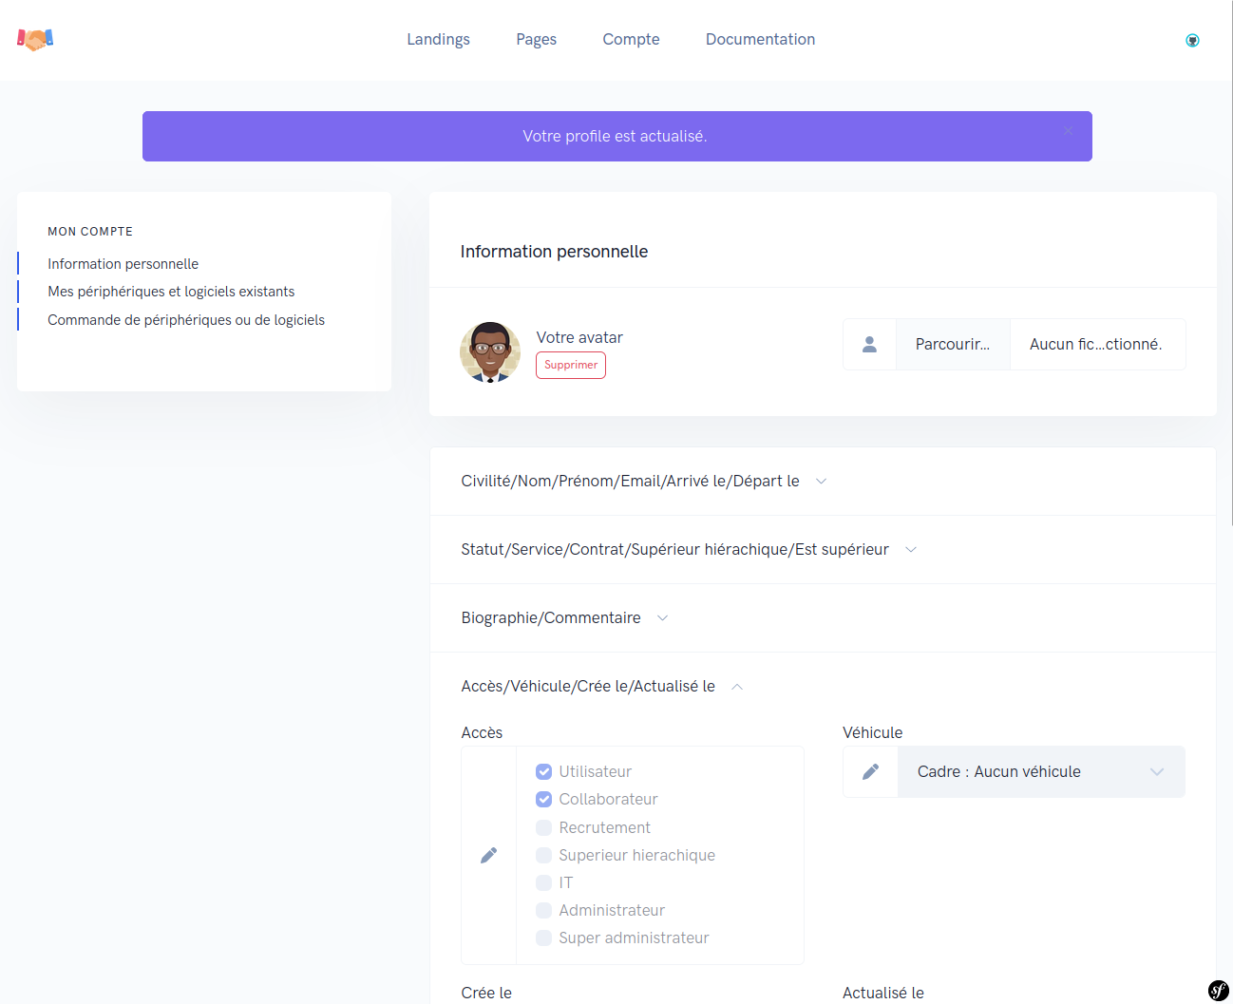Image resolution: width=1233 pixels, height=1004 pixels.
Task: Uncheck the Utilisateur access checkbox
Action: [543, 771]
